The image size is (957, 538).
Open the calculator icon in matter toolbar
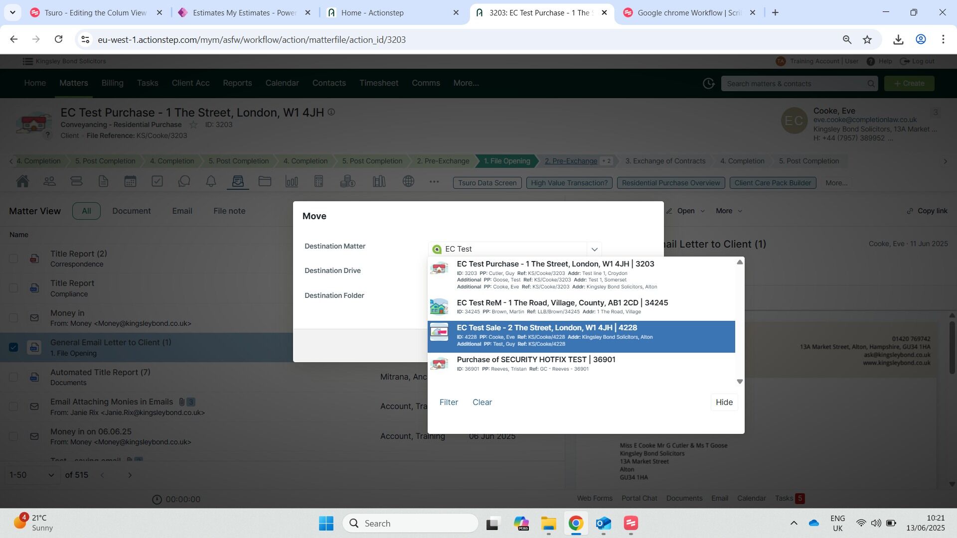pyautogui.click(x=319, y=182)
